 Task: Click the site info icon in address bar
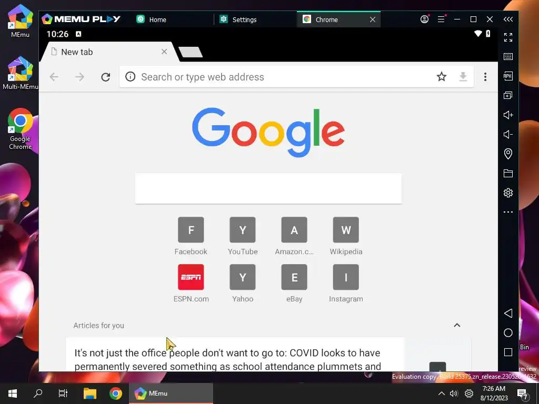(x=131, y=77)
